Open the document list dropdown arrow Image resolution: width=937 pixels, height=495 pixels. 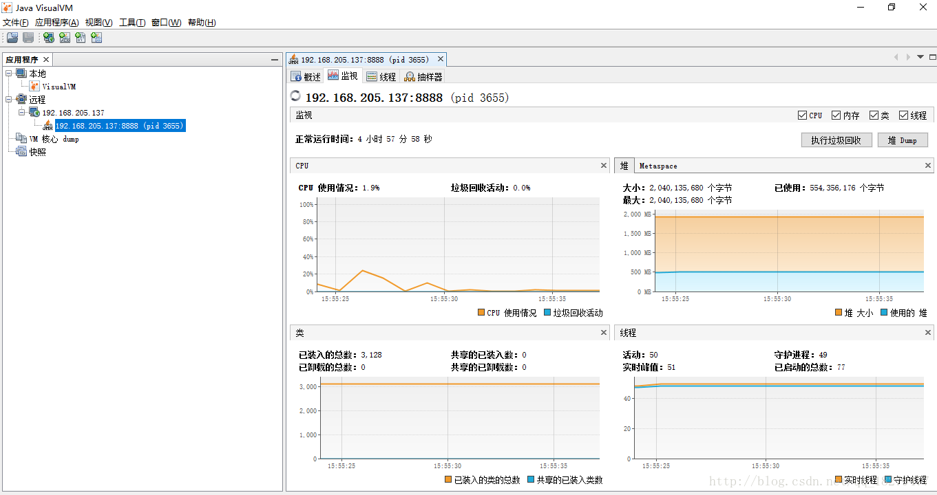pyautogui.click(x=920, y=57)
